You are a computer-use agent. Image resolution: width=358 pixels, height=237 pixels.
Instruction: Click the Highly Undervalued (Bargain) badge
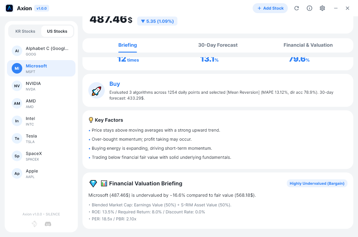pyautogui.click(x=317, y=183)
